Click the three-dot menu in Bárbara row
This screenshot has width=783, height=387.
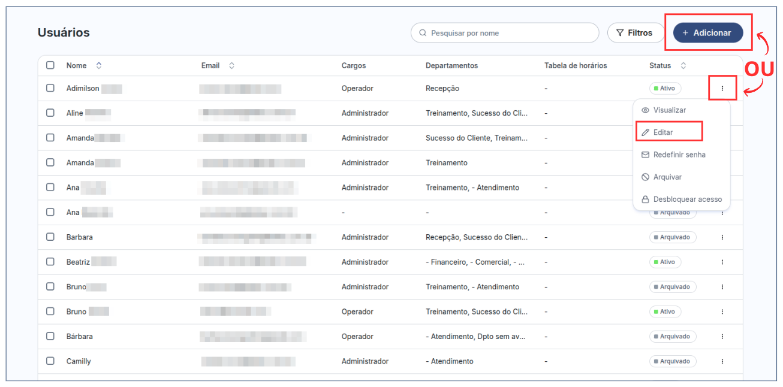pos(722,337)
